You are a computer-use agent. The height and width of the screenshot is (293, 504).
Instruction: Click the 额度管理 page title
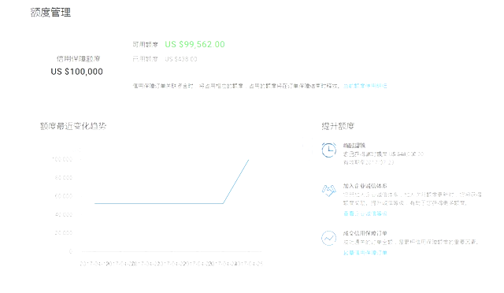(x=50, y=13)
